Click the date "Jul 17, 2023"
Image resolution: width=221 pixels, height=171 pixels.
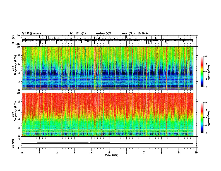pyautogui.click(x=78, y=34)
